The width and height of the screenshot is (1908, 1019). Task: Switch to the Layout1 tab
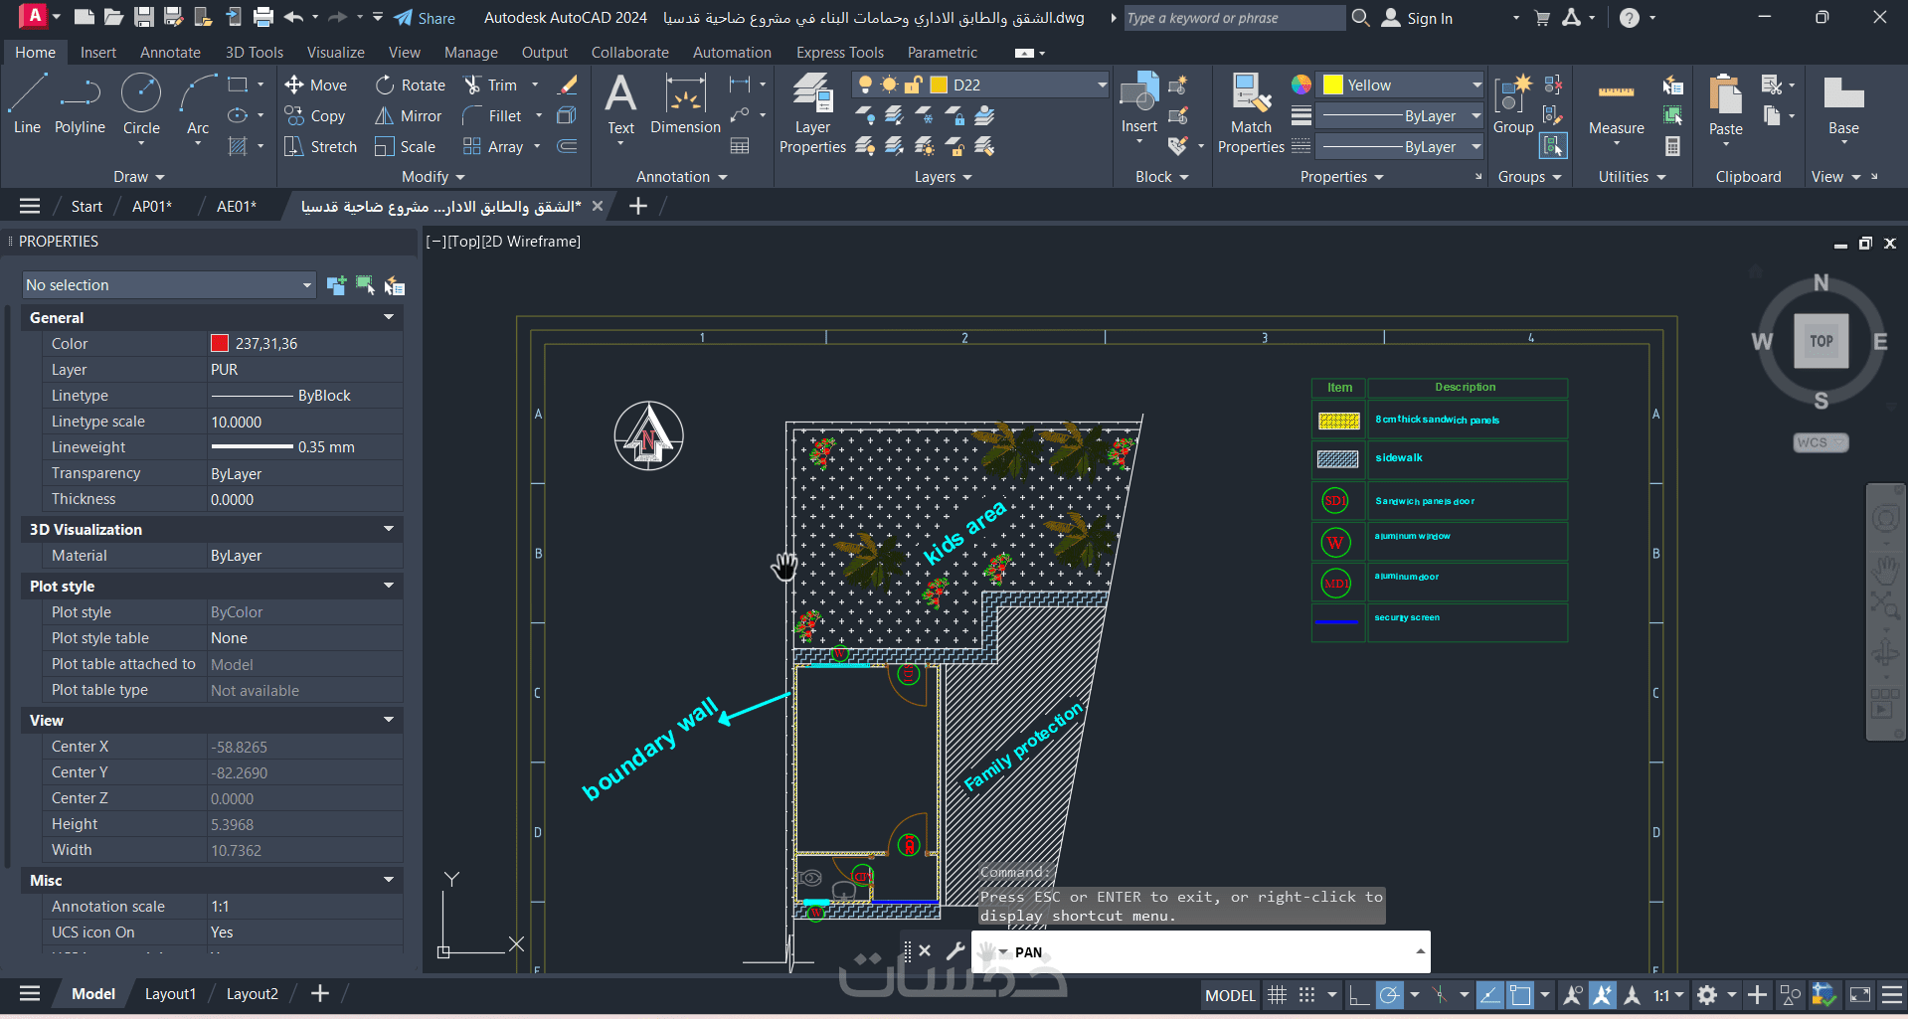(170, 994)
